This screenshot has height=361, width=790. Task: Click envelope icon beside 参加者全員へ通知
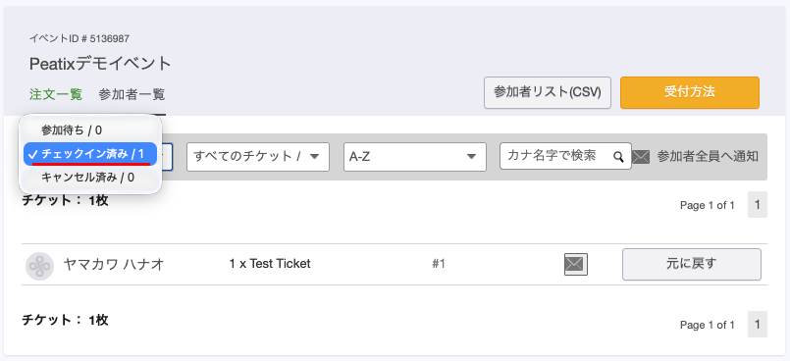click(641, 157)
